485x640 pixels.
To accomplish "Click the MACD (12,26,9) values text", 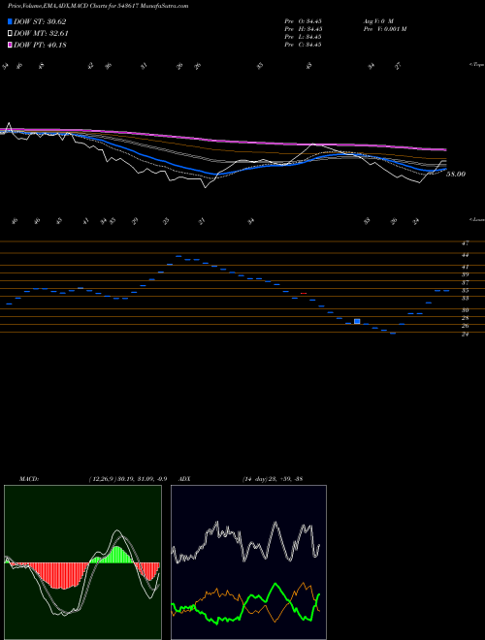I will [128, 479].
